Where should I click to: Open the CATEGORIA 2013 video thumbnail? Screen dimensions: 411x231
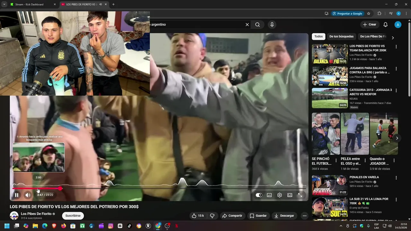click(330, 98)
